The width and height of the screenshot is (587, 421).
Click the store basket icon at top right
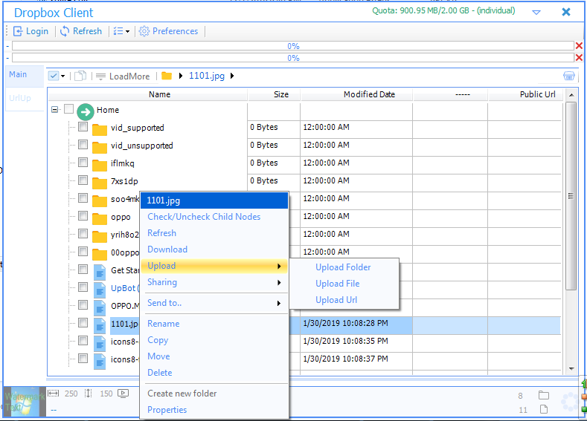tap(568, 76)
